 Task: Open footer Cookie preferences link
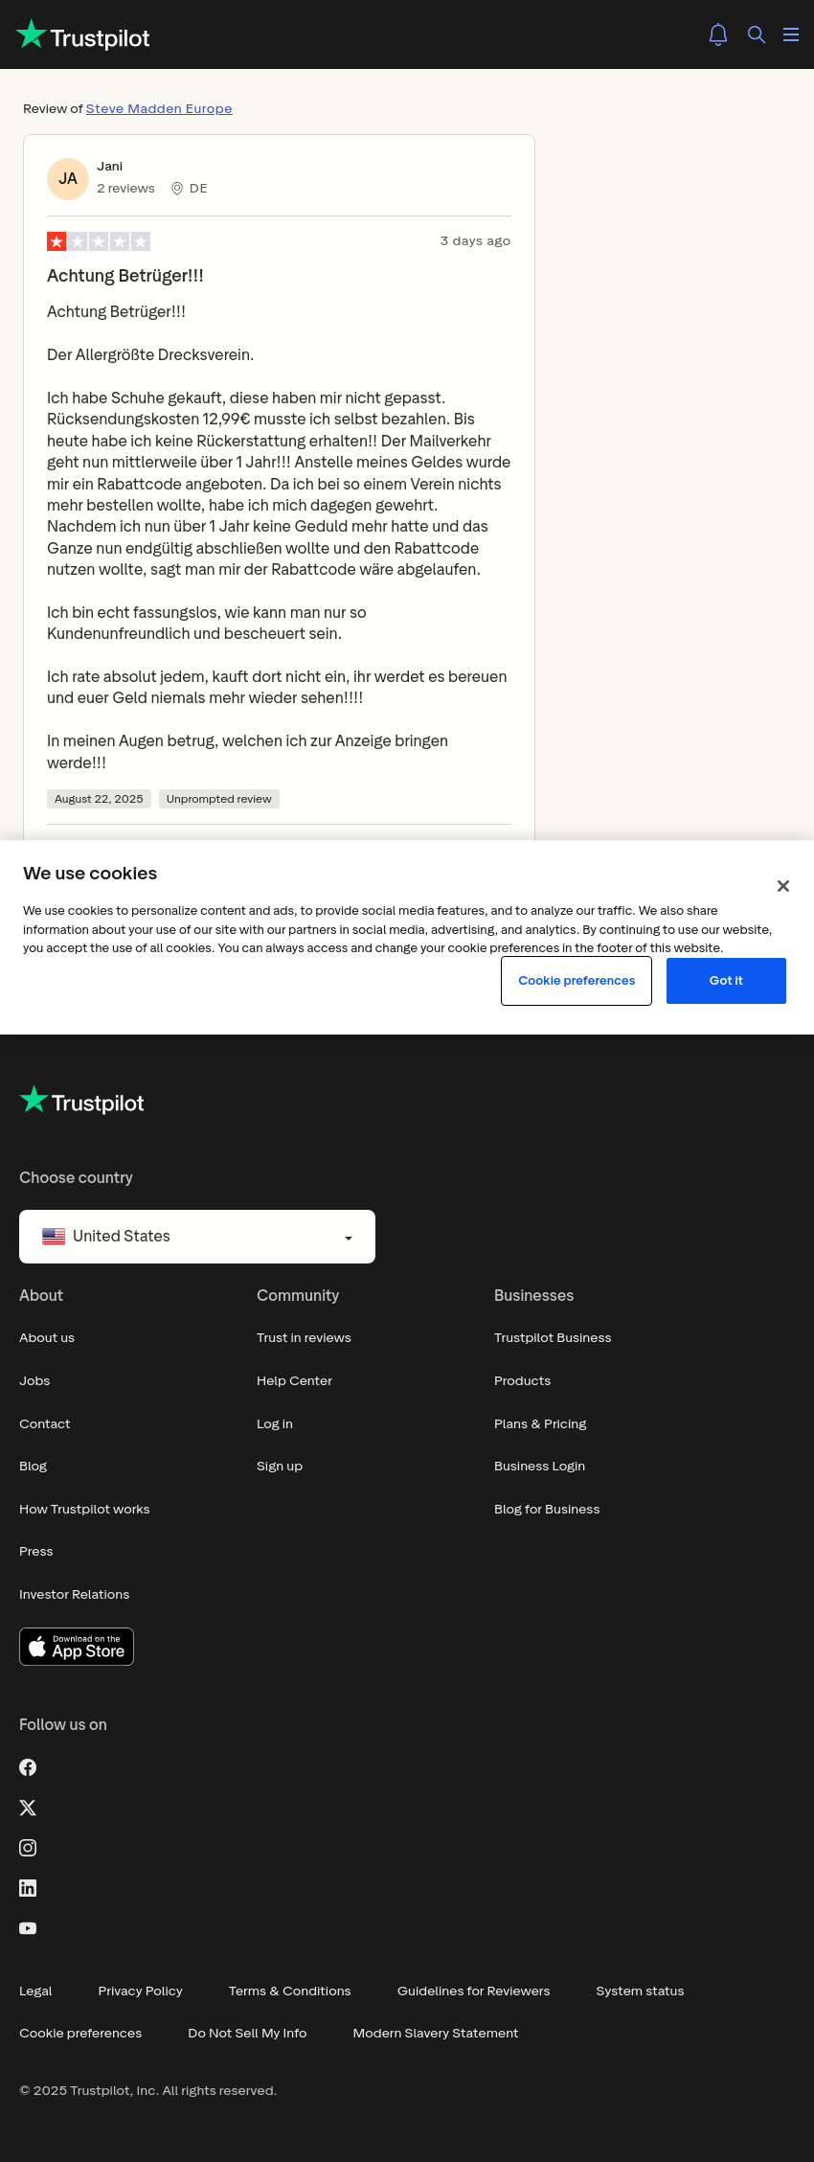click(x=80, y=2034)
